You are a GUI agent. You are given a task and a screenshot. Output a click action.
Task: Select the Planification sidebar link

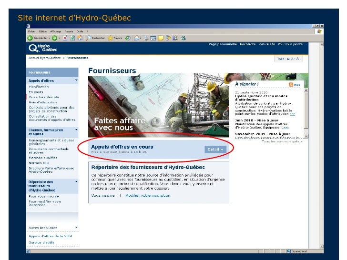click(39, 87)
